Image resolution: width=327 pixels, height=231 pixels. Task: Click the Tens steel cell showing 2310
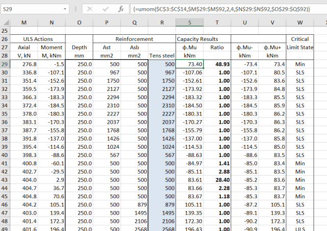point(162,105)
